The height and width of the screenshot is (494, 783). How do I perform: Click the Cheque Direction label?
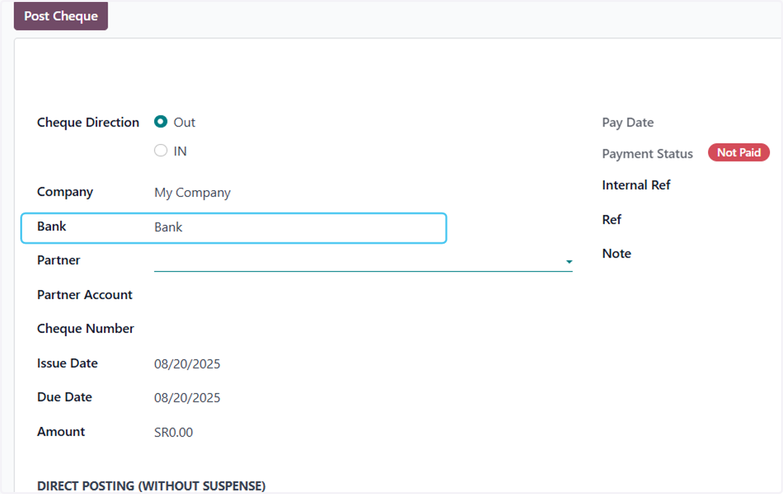click(x=88, y=123)
